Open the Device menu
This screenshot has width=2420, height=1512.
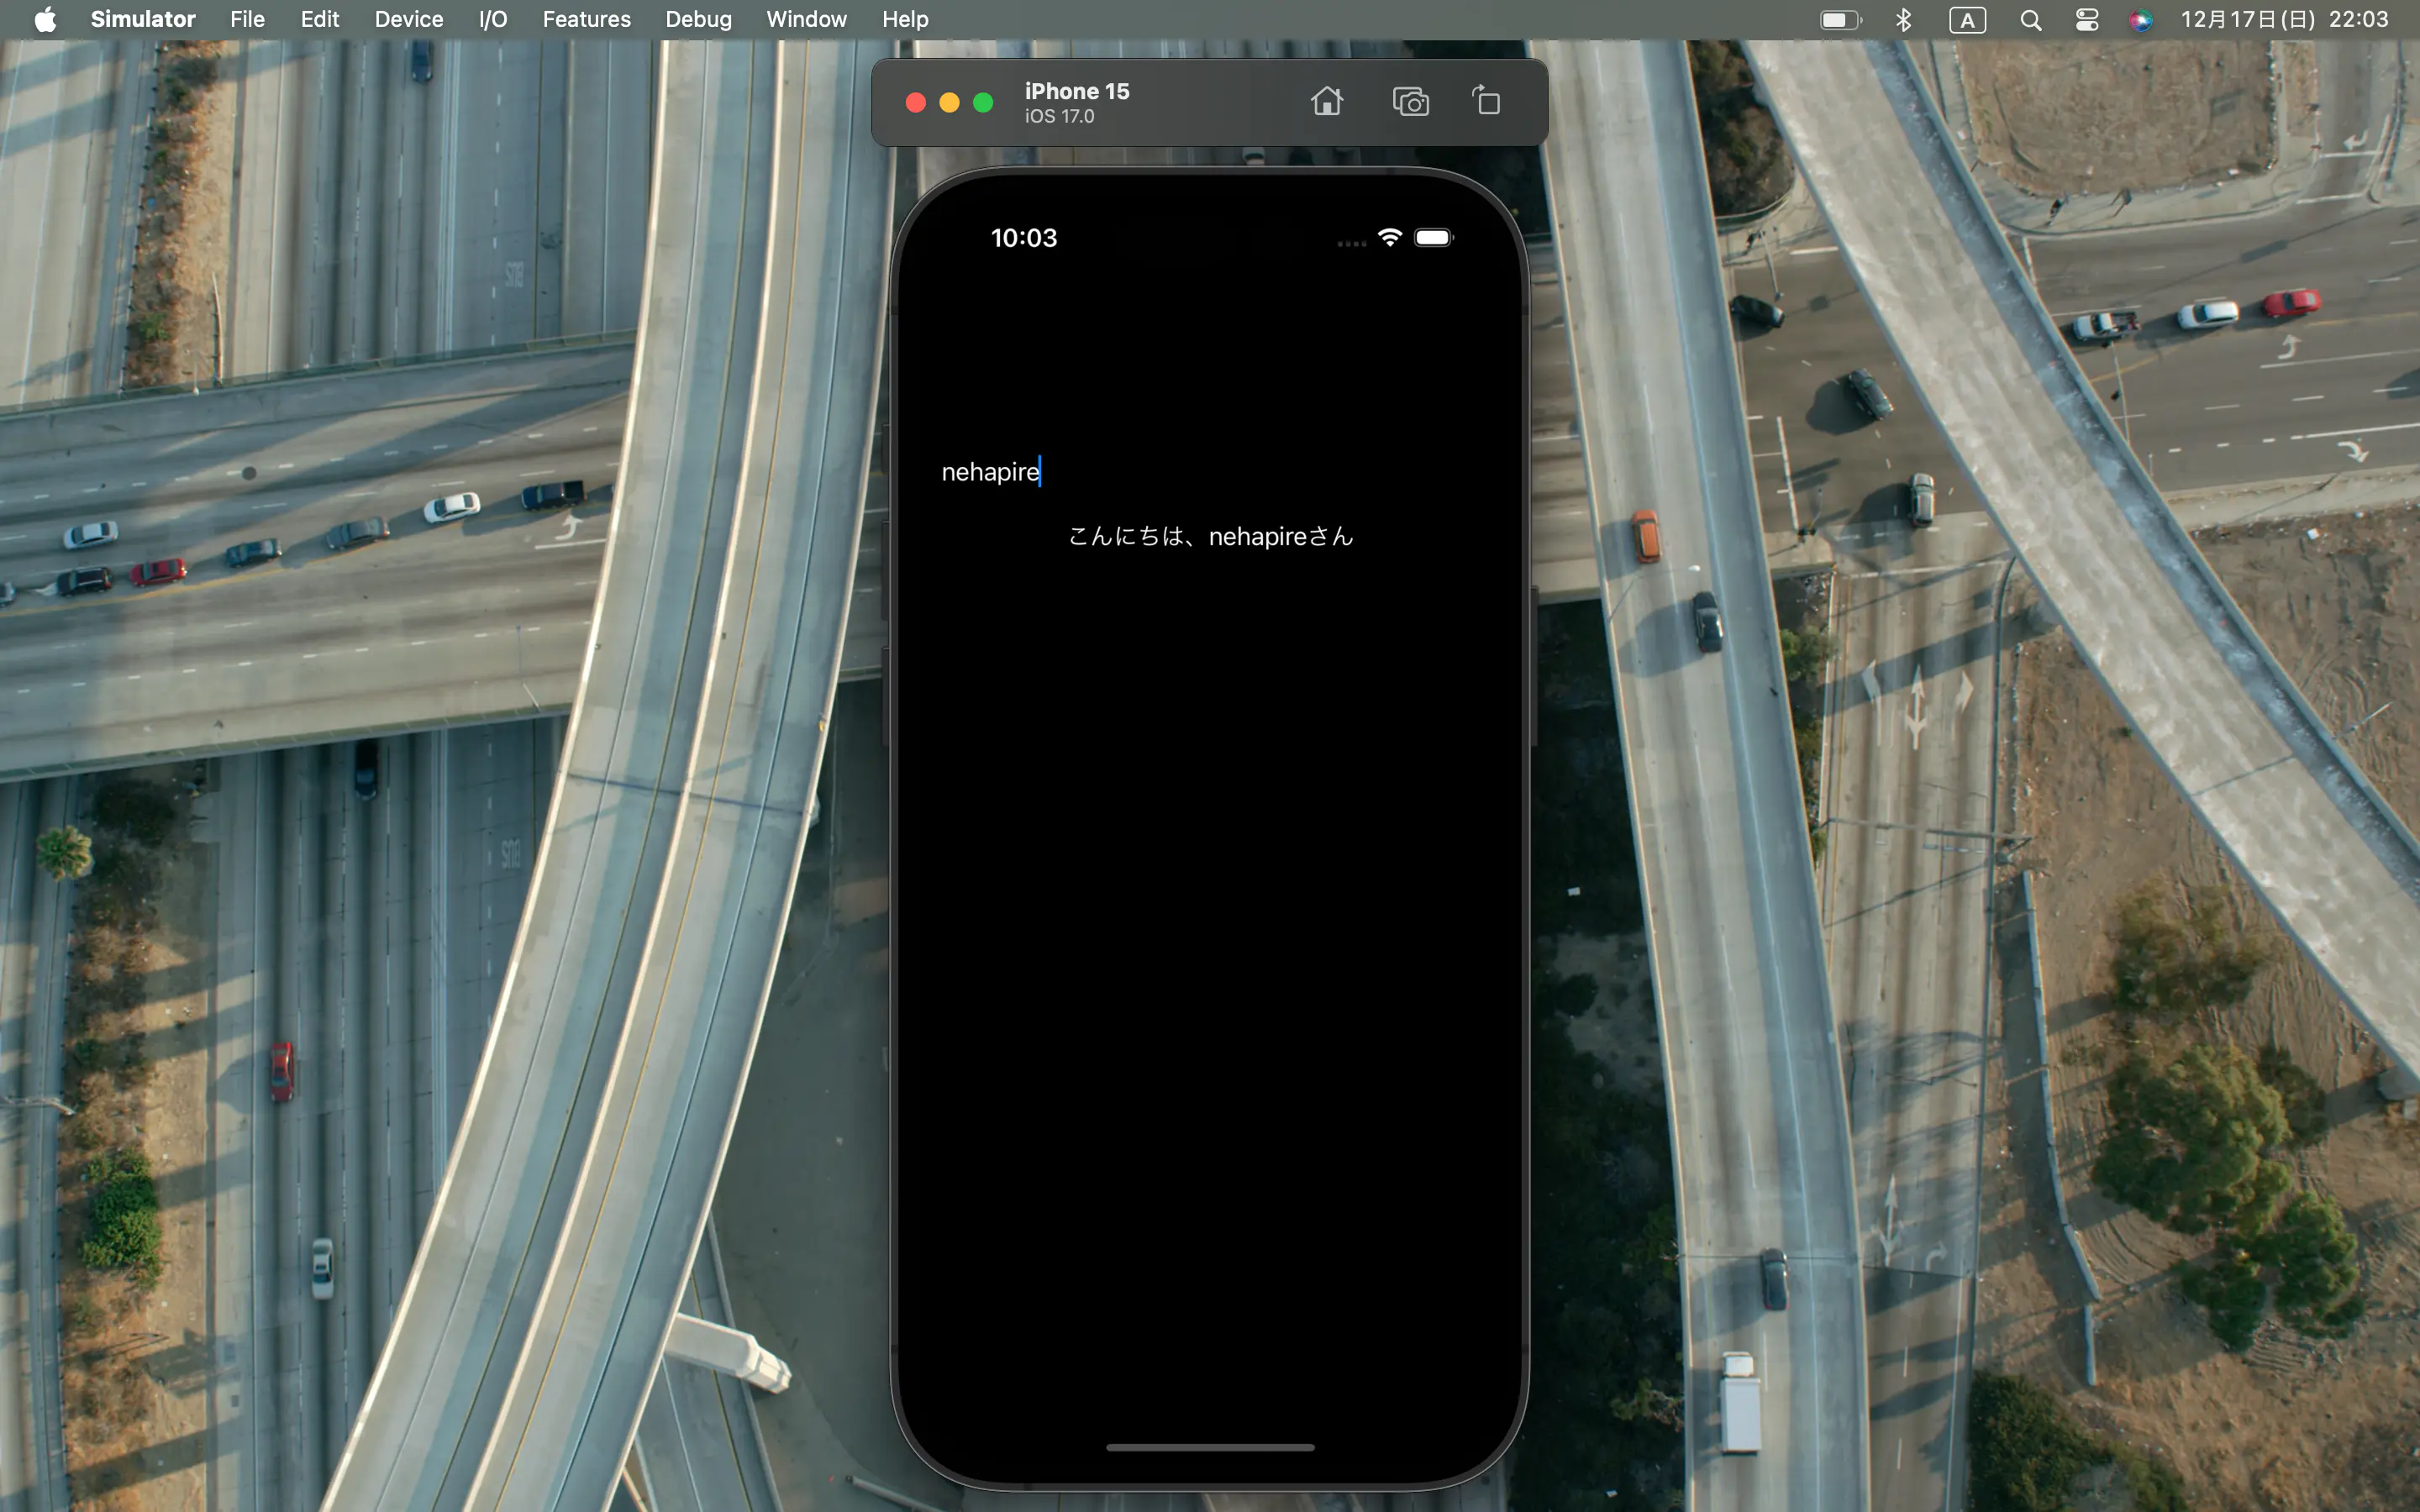[409, 19]
